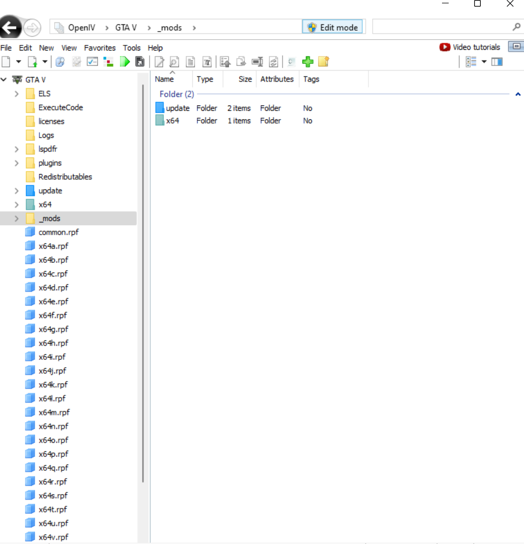Open the Favorites menu

100,48
